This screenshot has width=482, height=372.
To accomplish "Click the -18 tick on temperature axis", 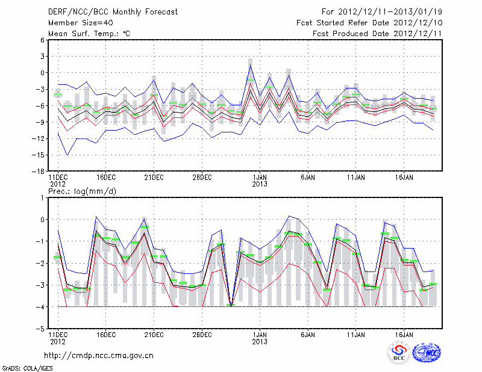I will (x=41, y=172).
